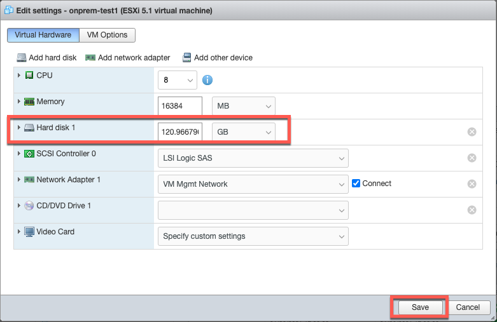
Task: Click the Video Card monitor icon
Action: point(29,232)
